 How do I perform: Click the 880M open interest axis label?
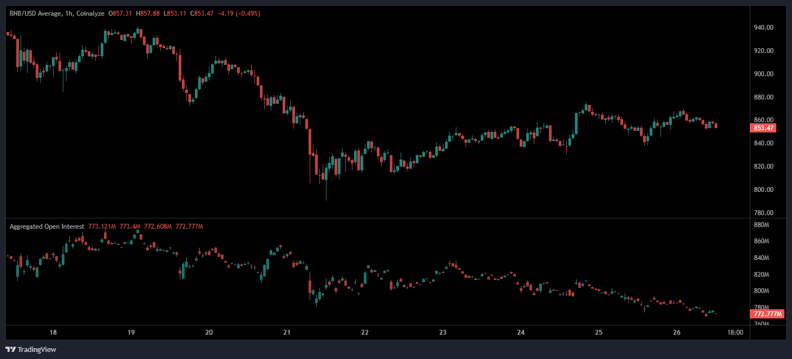(761, 225)
